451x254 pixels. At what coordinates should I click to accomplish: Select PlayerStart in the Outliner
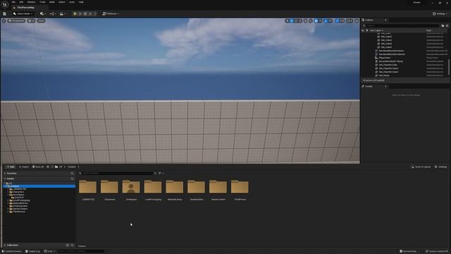coord(384,58)
